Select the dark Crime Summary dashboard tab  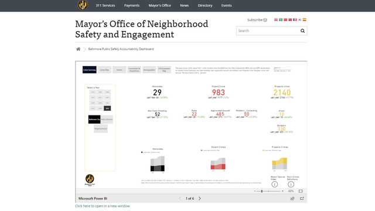(90, 70)
